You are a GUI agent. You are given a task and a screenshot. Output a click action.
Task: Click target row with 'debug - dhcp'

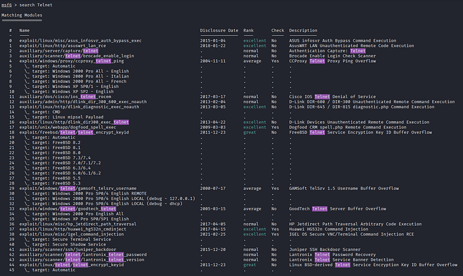103,204
